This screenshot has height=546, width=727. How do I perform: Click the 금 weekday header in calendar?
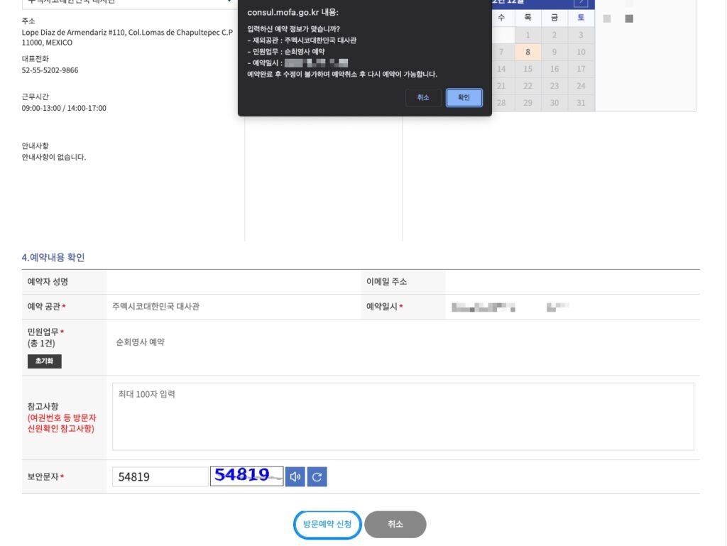554,18
